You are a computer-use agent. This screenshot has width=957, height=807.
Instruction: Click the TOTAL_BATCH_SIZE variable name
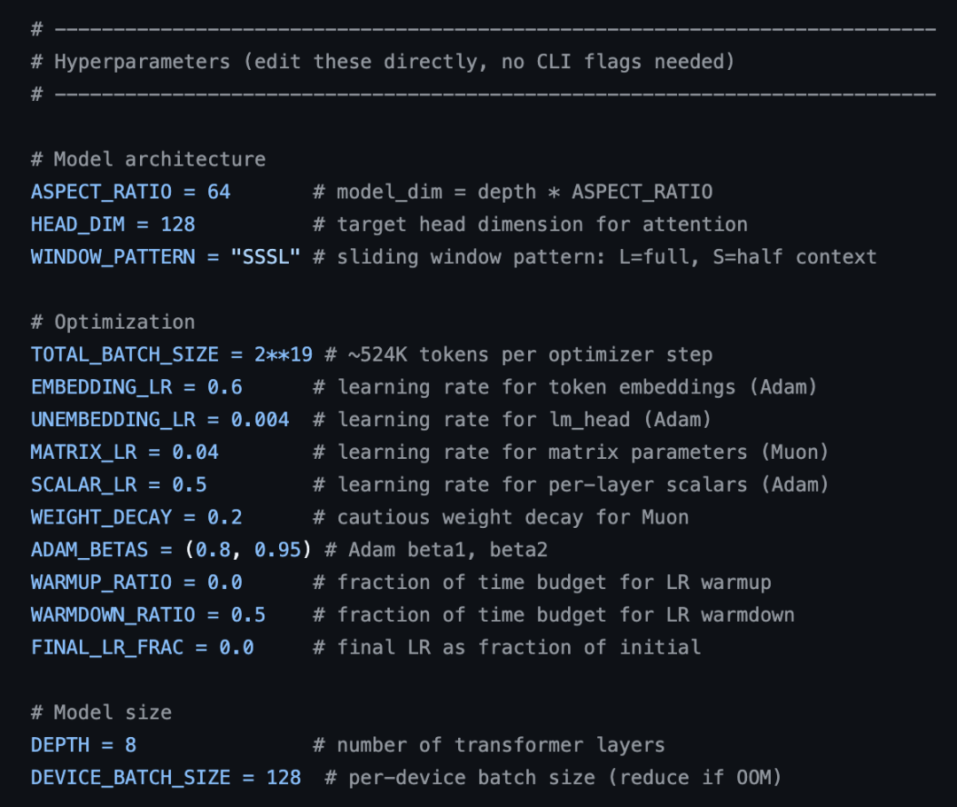coord(124,355)
